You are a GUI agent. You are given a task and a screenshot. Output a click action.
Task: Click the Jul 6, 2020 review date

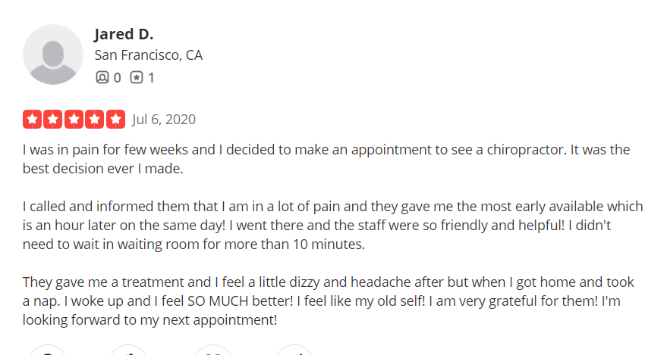[x=164, y=120]
